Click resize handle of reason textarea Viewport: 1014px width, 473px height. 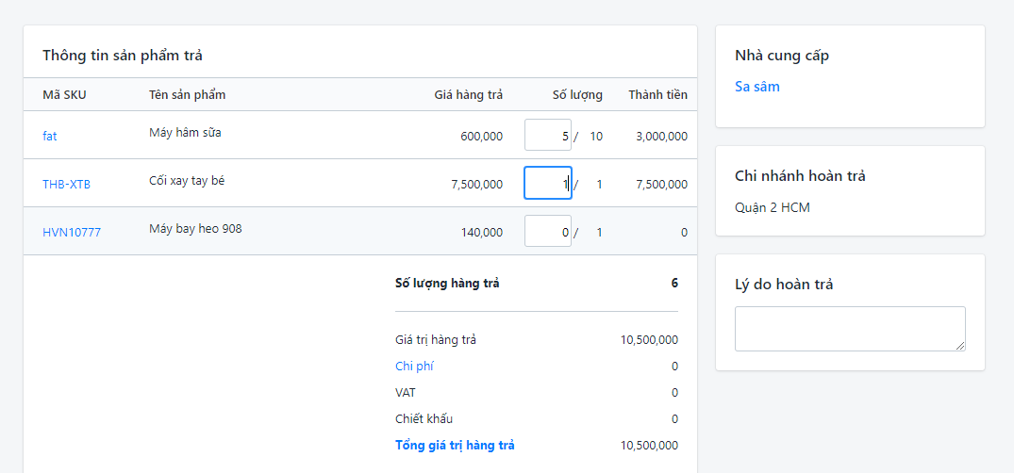[960, 347]
